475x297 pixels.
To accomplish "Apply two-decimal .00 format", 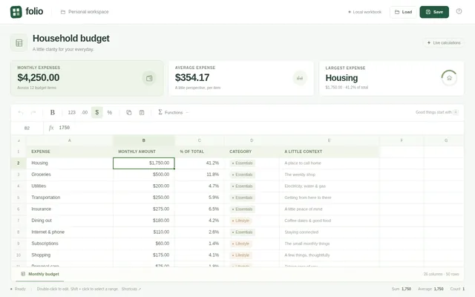I will point(84,112).
